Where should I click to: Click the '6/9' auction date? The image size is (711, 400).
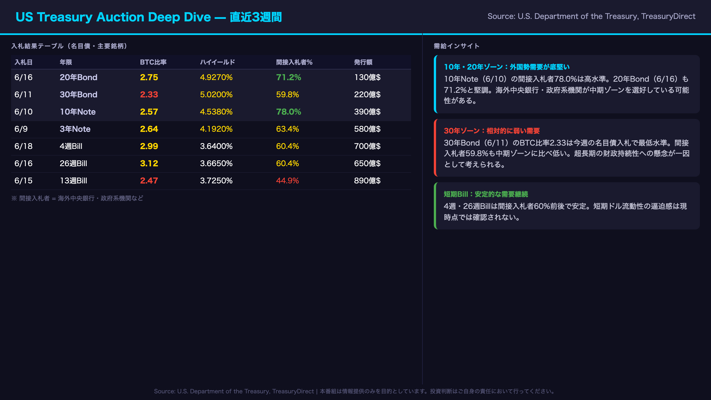pos(21,129)
